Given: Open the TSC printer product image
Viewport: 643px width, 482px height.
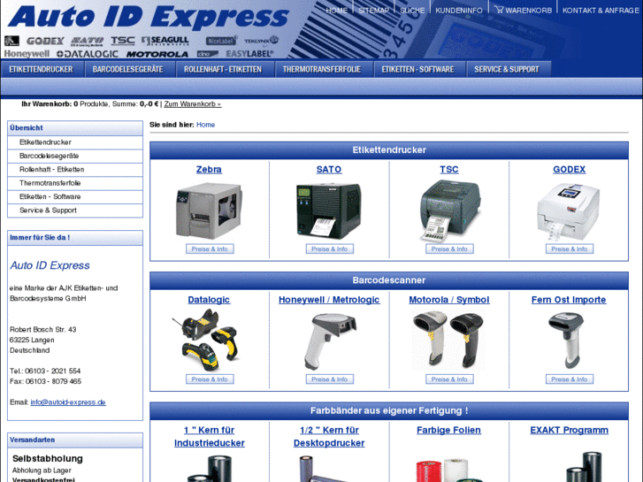Looking at the screenshot, I should (449, 210).
